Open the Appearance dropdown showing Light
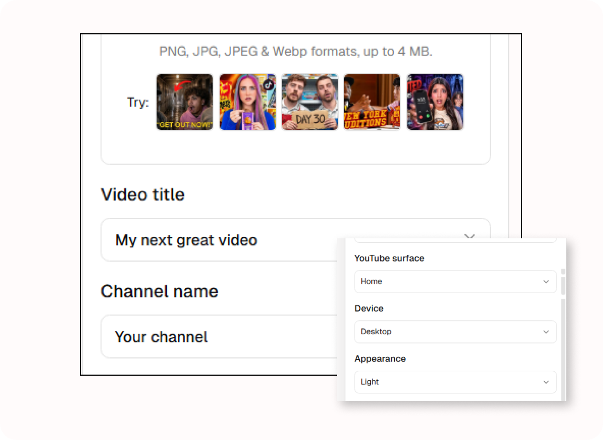 (x=456, y=382)
